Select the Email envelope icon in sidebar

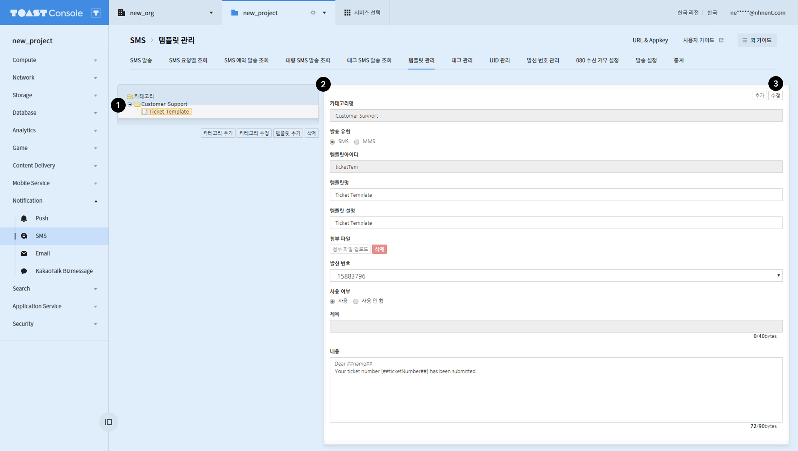coord(24,253)
